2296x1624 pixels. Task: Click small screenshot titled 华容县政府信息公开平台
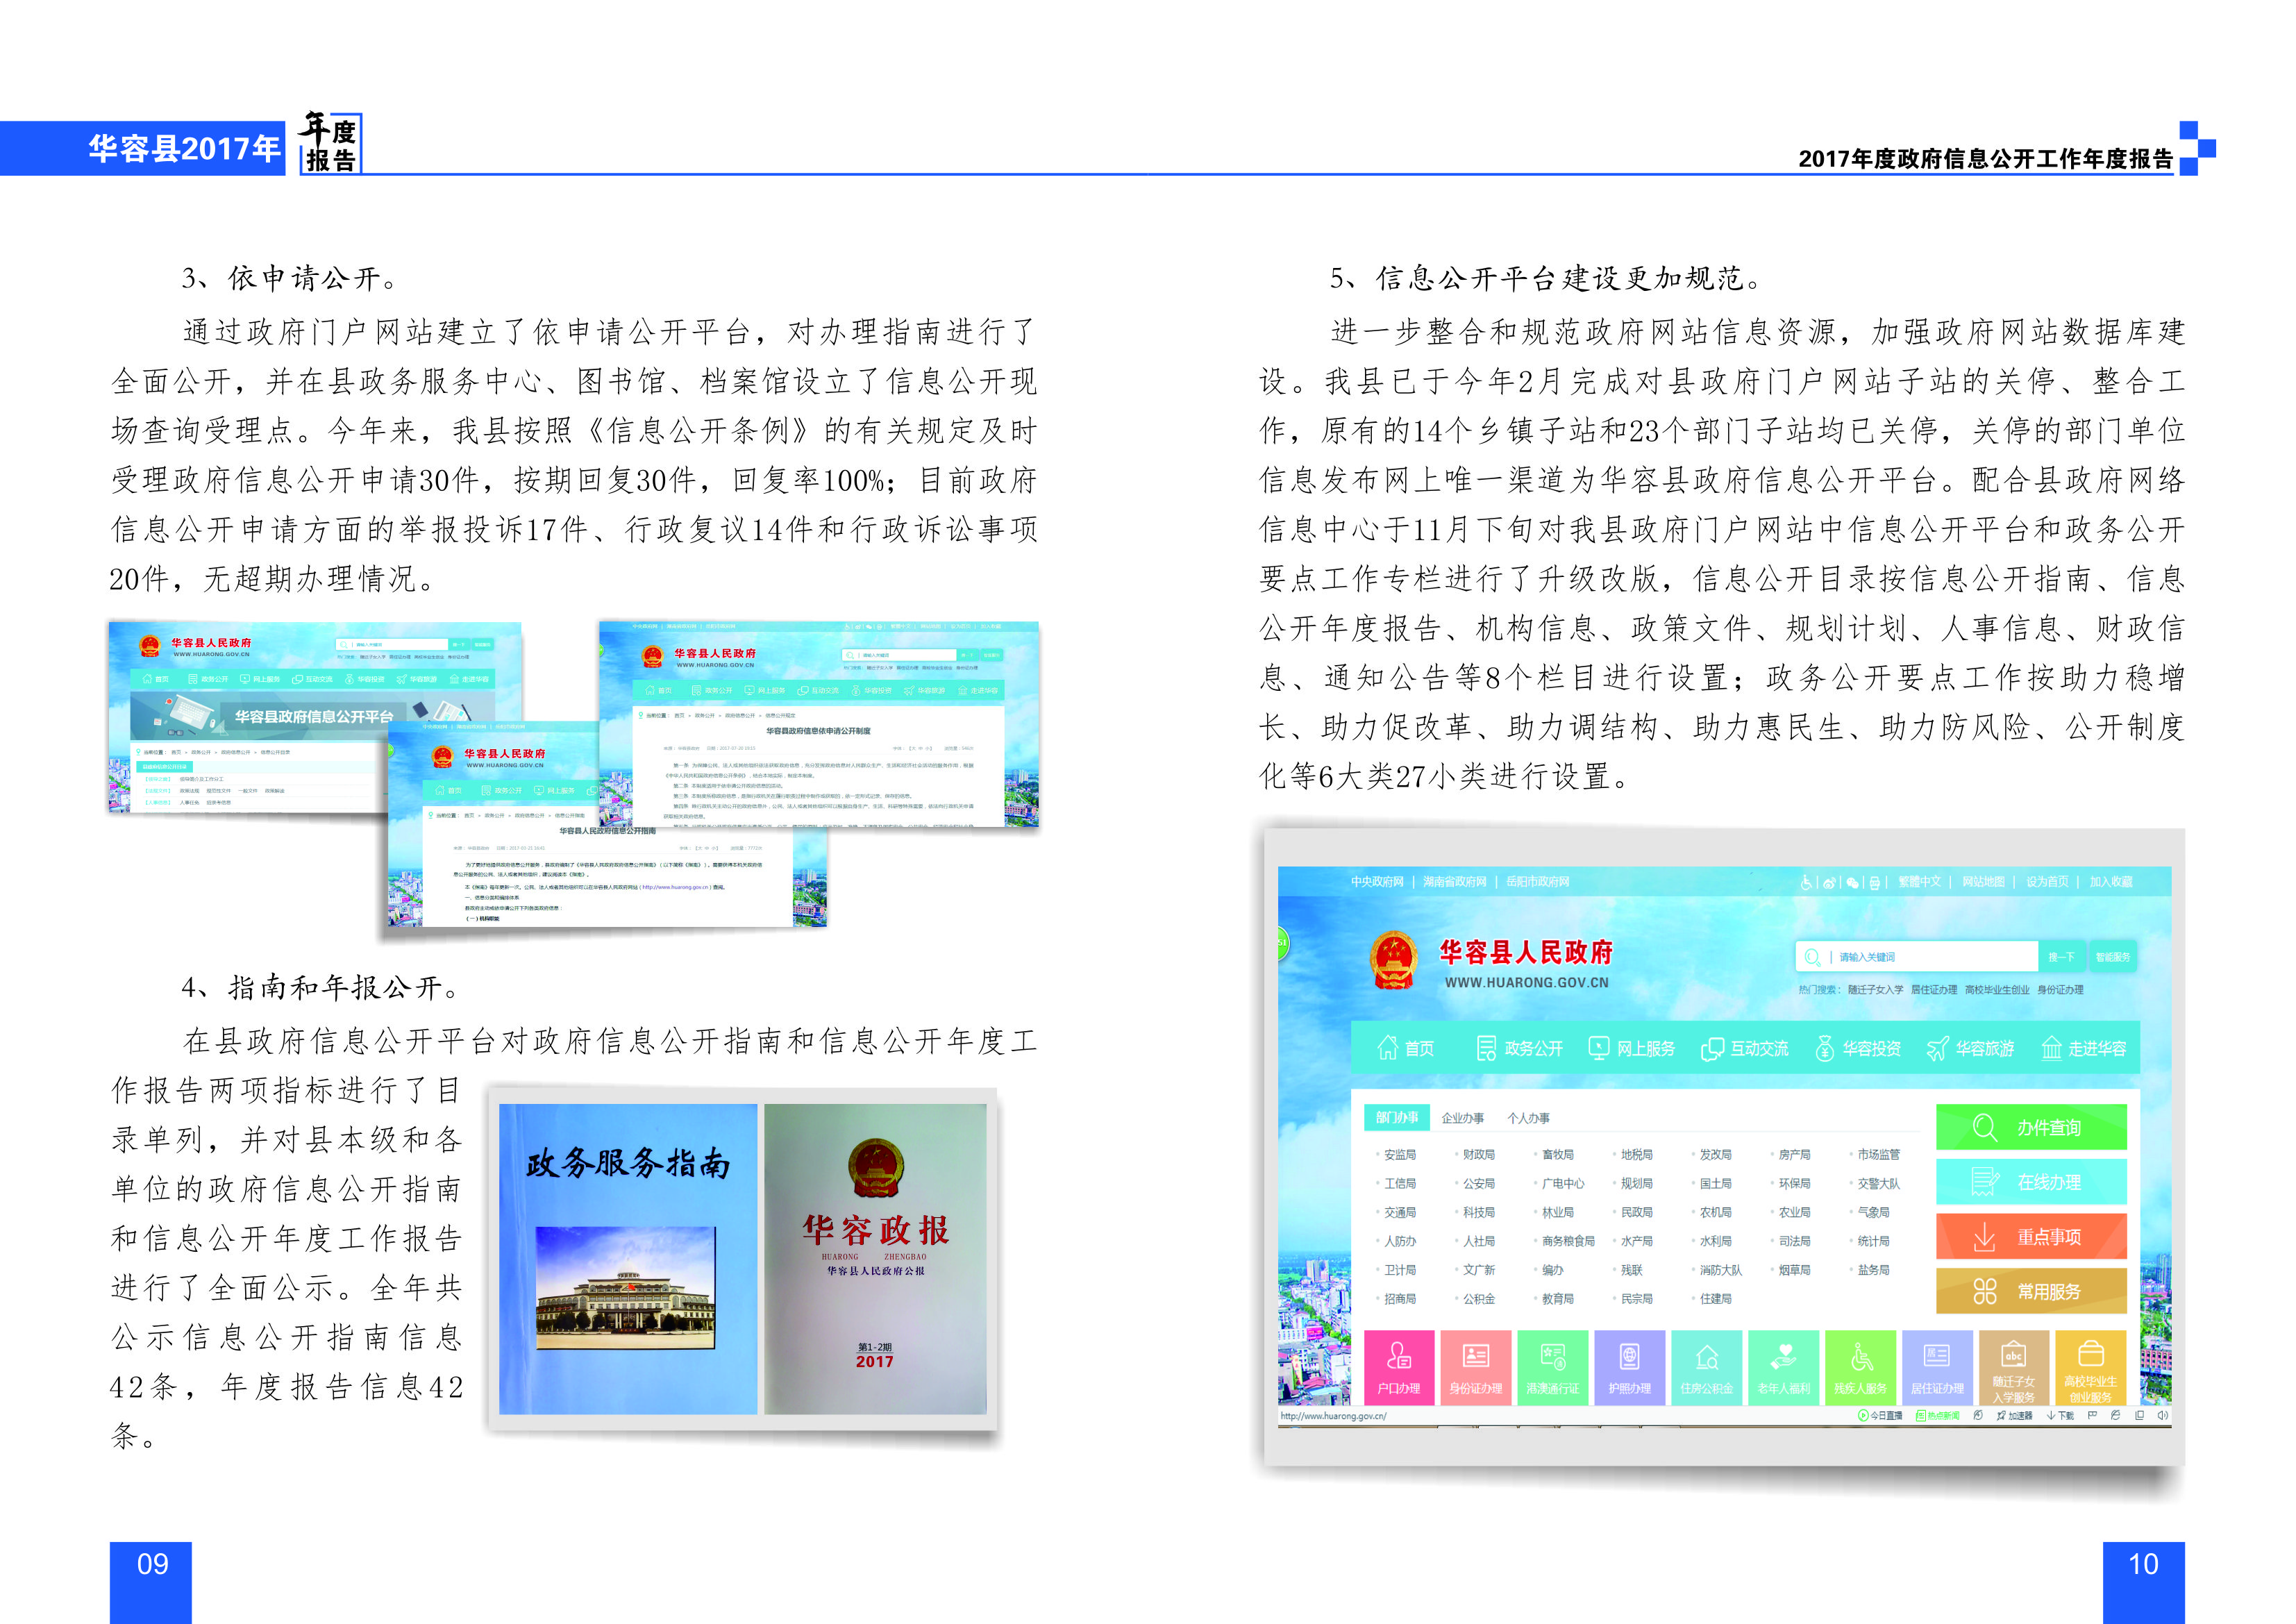click(315, 716)
